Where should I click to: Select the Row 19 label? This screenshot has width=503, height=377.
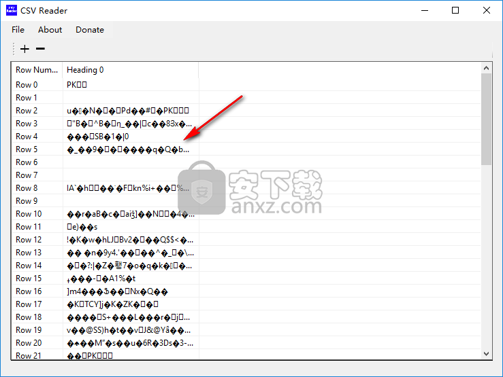tap(29, 330)
